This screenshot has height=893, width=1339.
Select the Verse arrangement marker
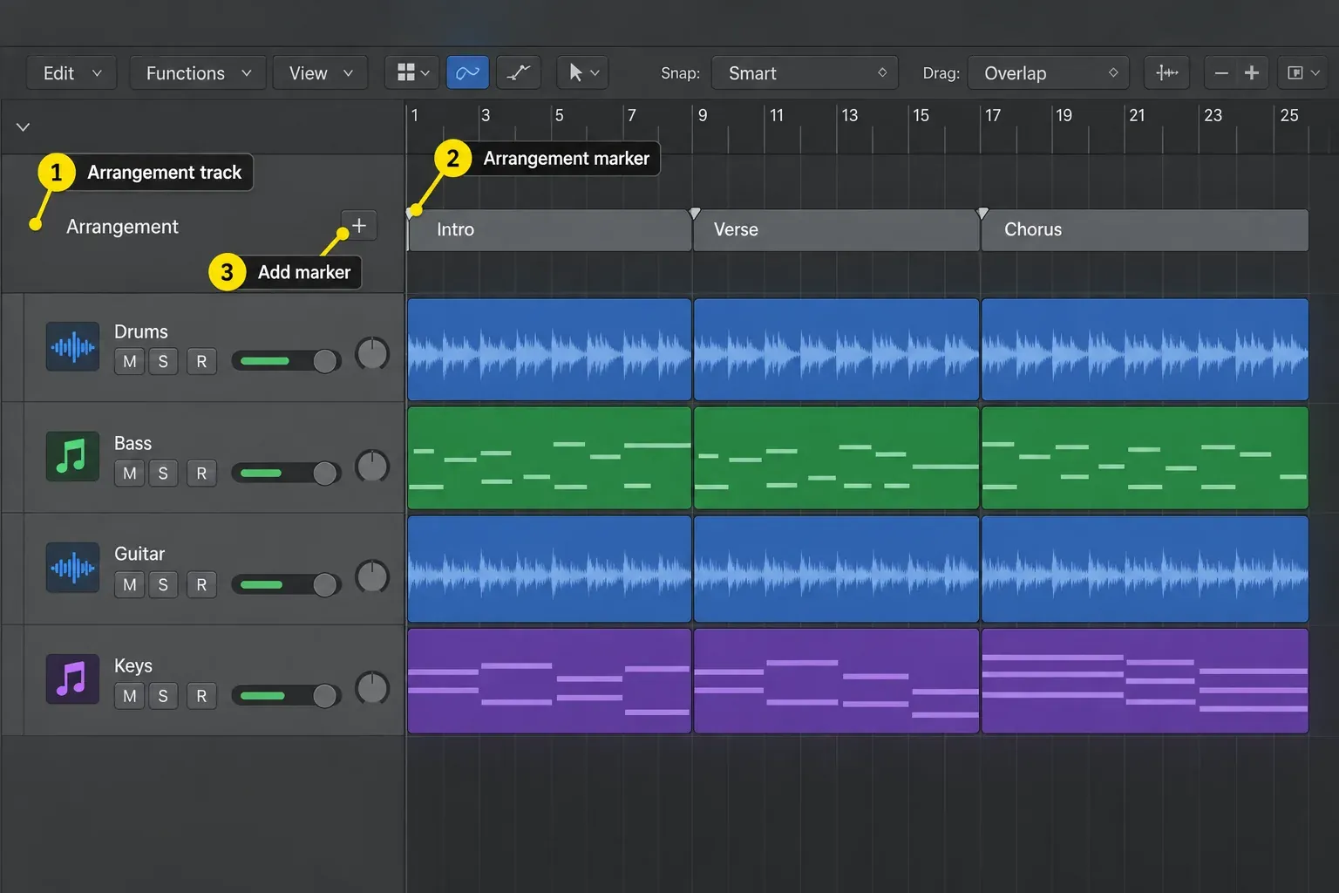pyautogui.click(x=836, y=229)
